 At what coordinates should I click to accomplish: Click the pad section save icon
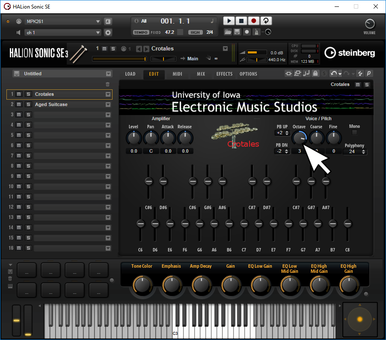coord(10,272)
